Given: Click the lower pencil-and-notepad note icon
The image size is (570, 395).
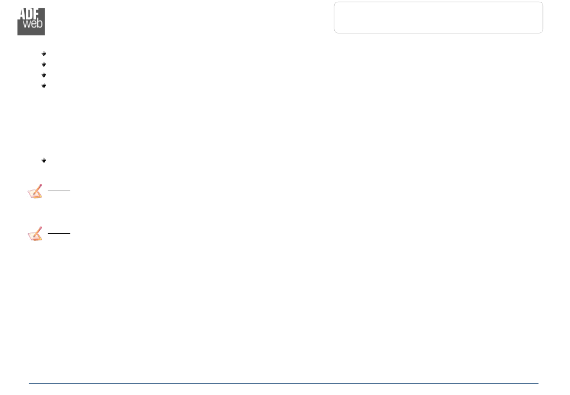Looking at the screenshot, I should click(x=35, y=234).
